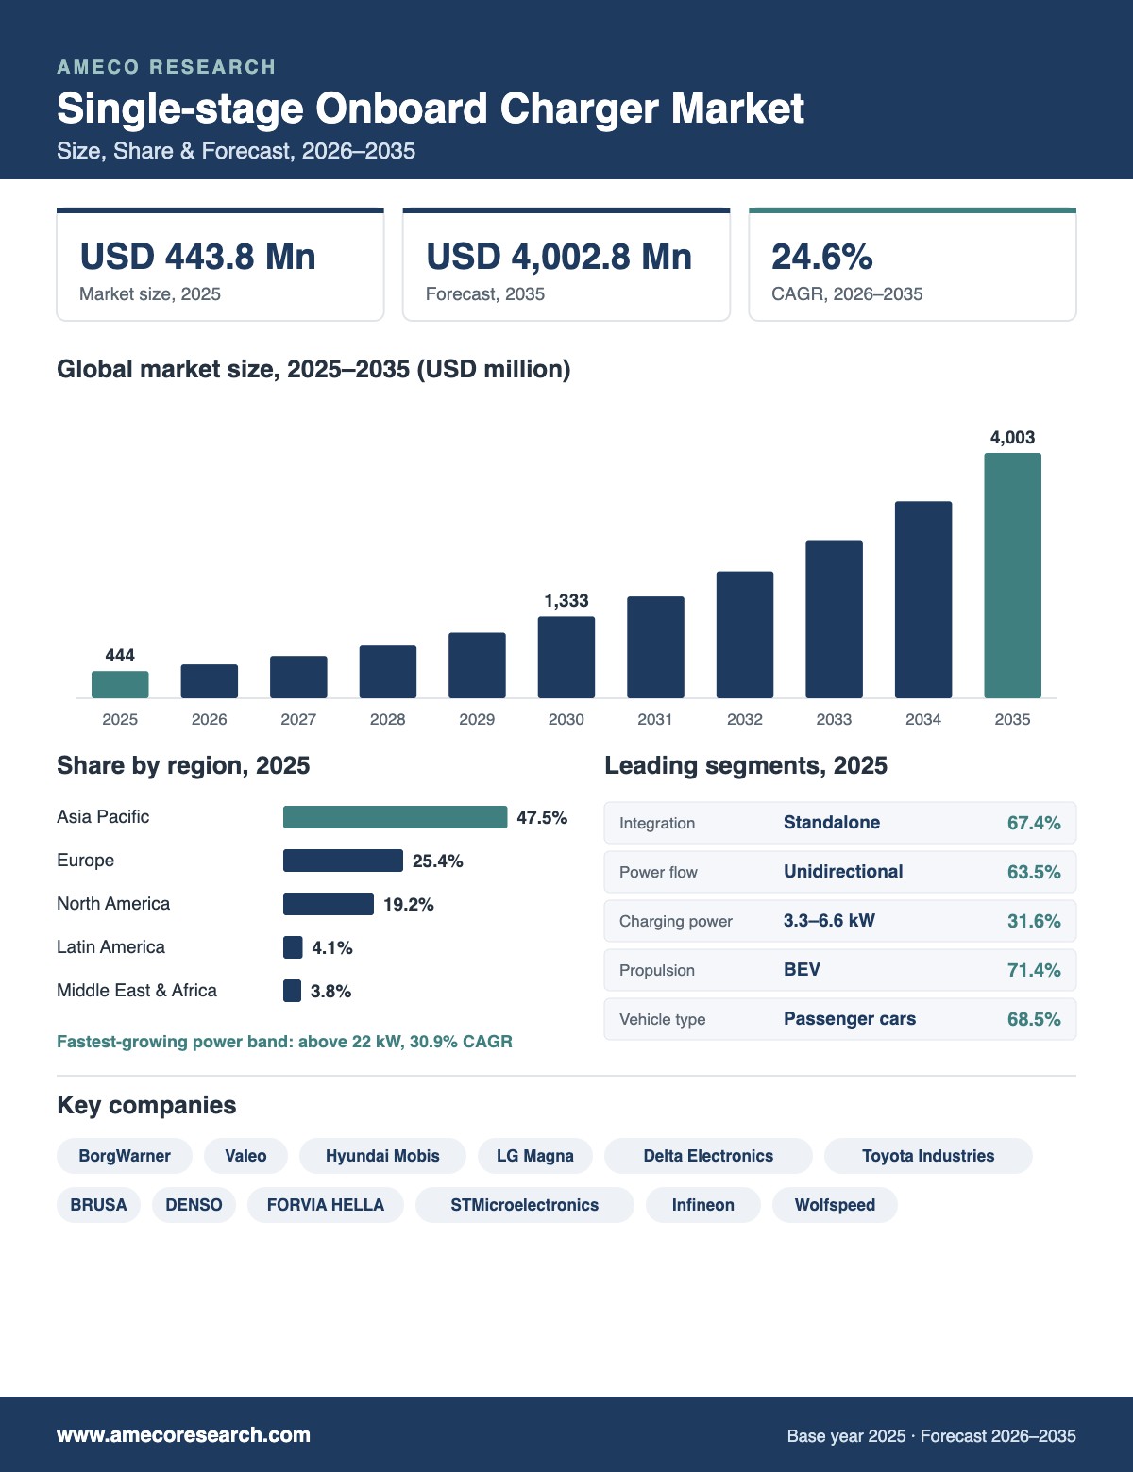Click the 2035 bar labeled 4,003
The height and width of the screenshot is (1472, 1133).
pyautogui.click(x=1012, y=576)
